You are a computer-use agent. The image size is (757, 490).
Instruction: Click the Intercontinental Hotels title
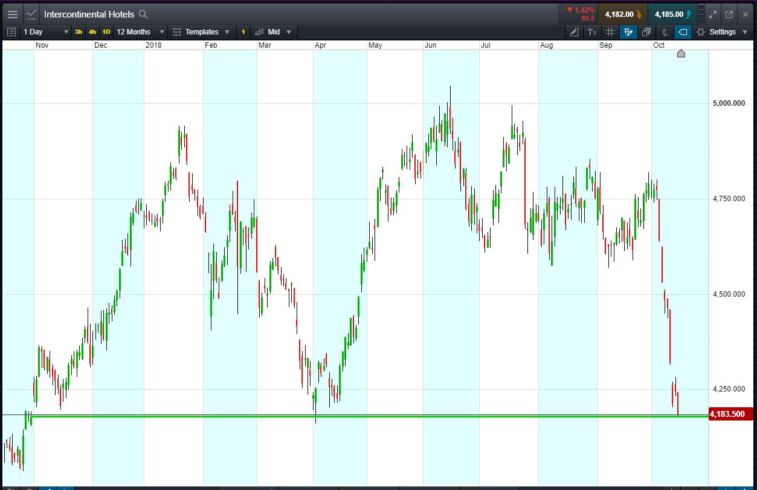click(x=89, y=14)
